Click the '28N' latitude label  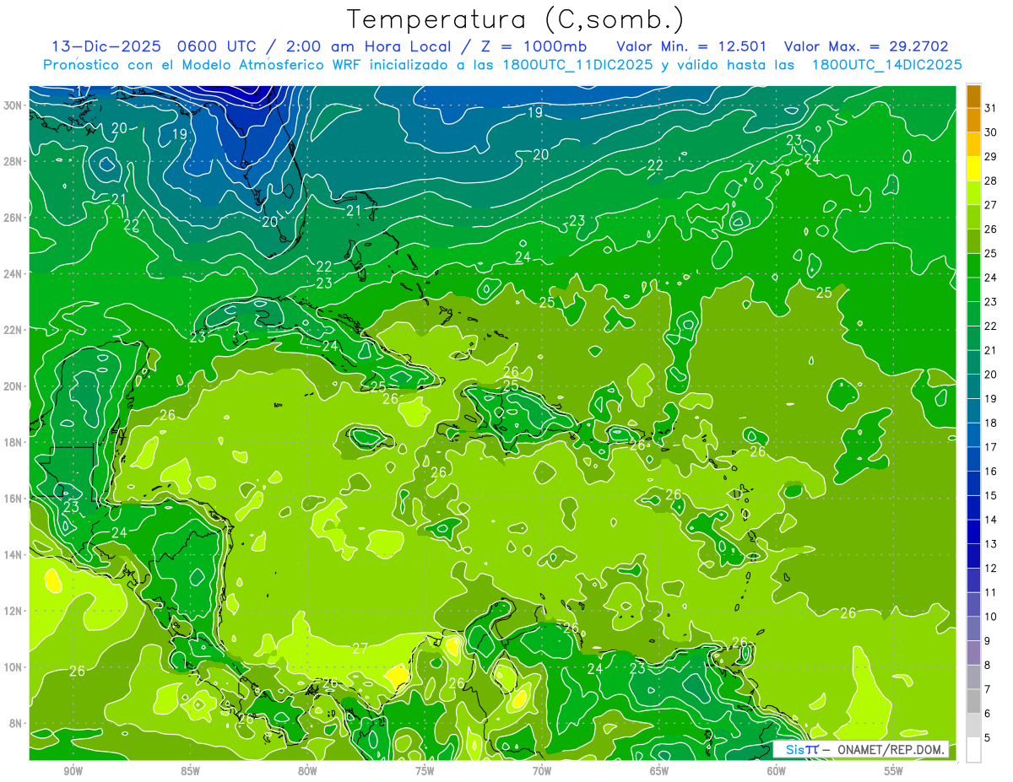pyautogui.click(x=13, y=161)
